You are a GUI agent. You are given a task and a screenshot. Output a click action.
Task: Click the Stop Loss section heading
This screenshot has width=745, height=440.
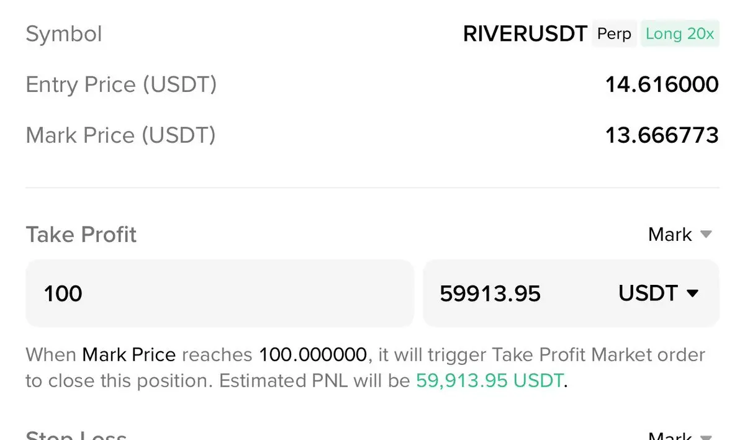76,435
